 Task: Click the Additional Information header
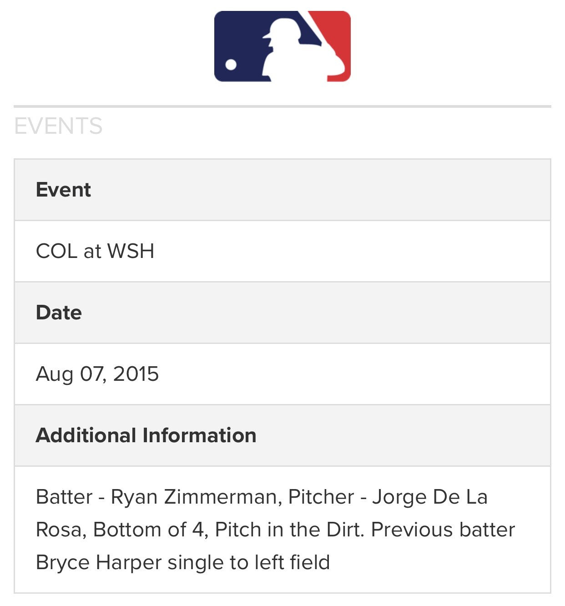click(146, 435)
